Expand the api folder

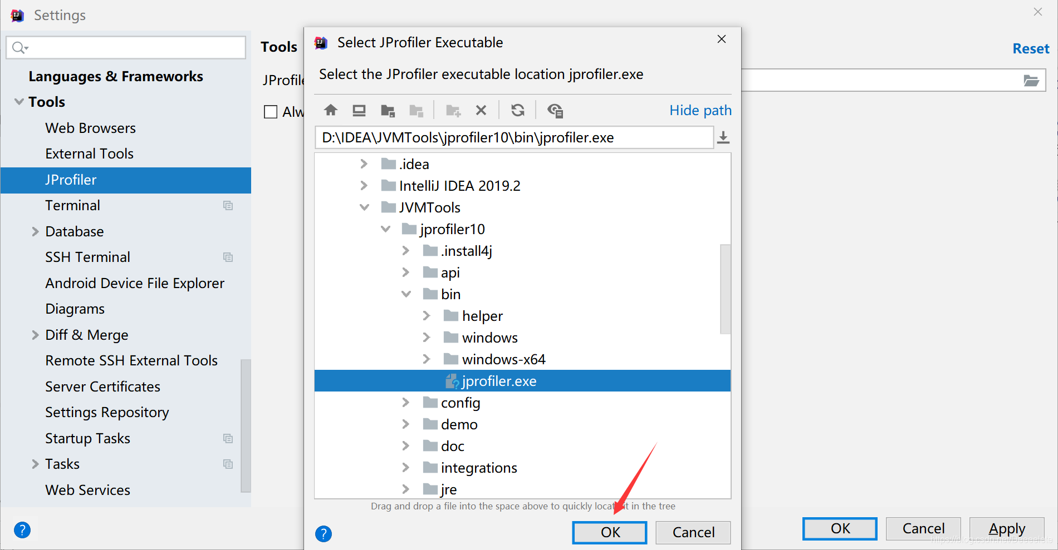coord(406,272)
